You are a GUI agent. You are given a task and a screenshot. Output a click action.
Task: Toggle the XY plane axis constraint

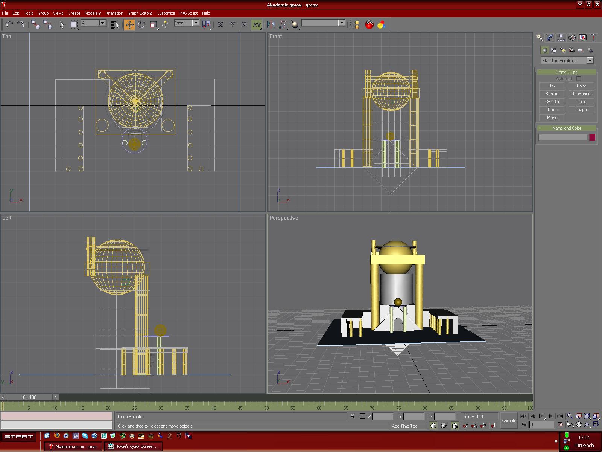click(x=257, y=24)
